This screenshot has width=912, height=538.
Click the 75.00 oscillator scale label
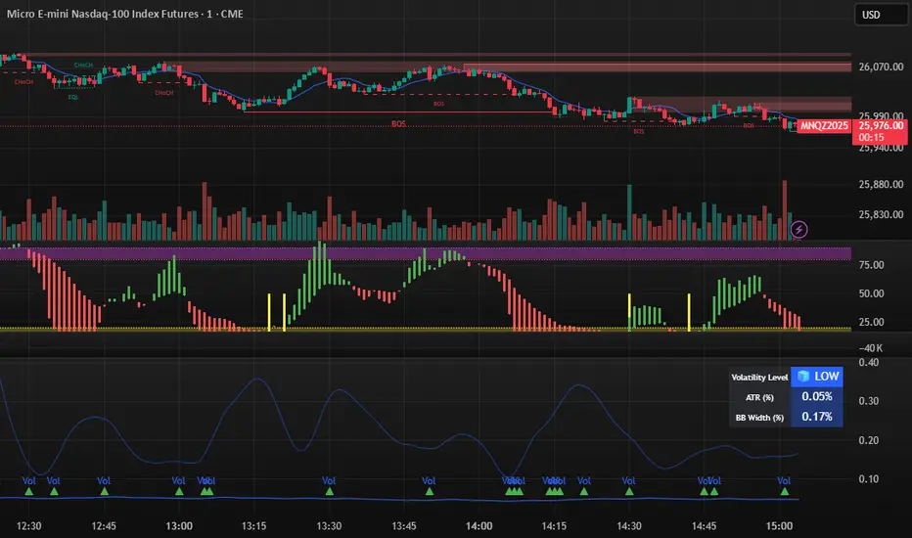pos(871,265)
